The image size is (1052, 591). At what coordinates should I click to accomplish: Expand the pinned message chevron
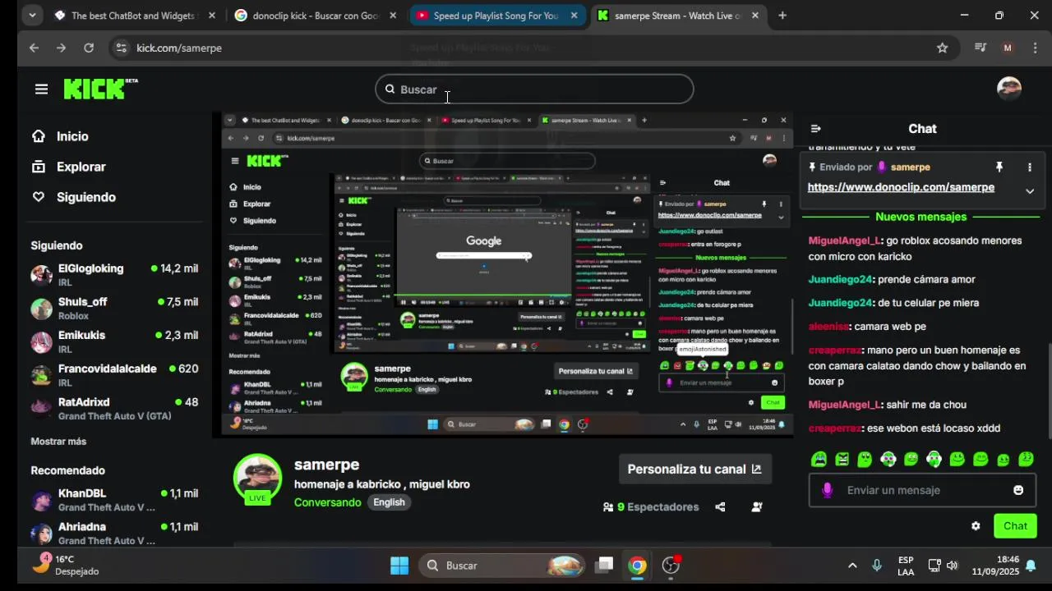1030,191
